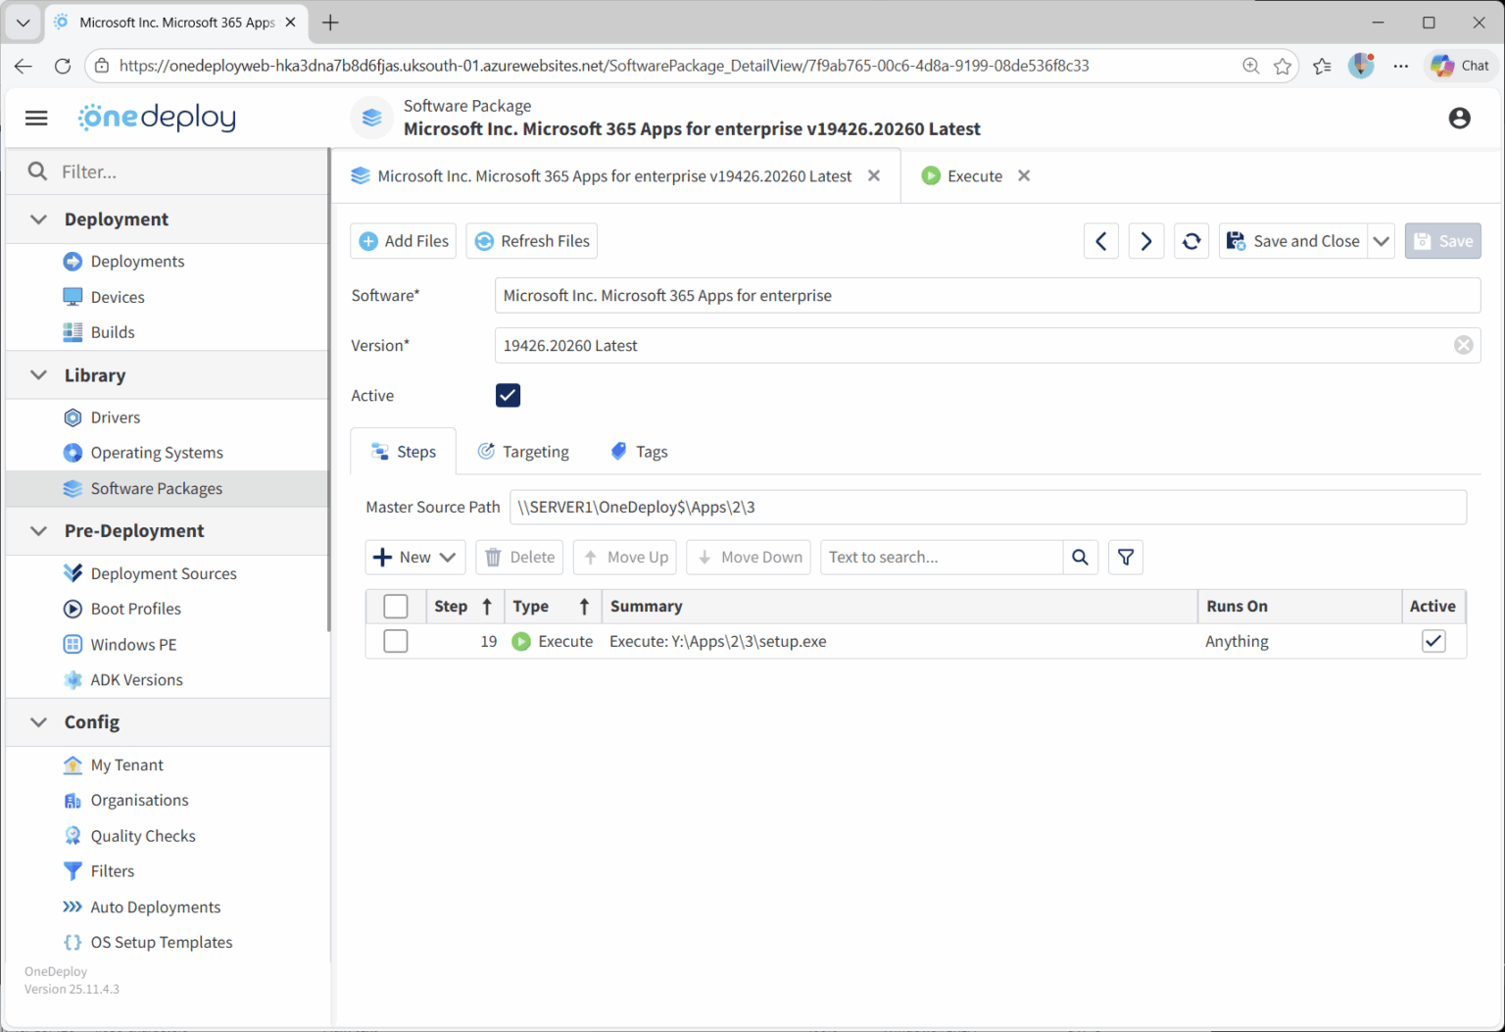Viewport: 1505px width, 1032px height.
Task: Click the browser favorites star icon
Action: coord(1282,66)
